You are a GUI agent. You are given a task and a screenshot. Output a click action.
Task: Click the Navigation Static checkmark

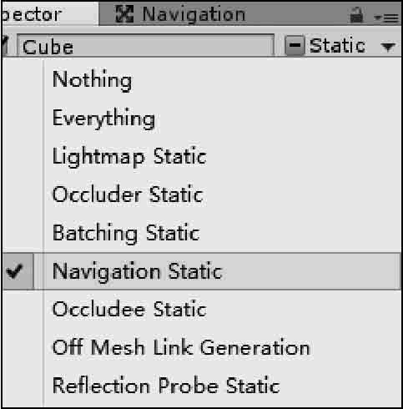pyautogui.click(x=14, y=271)
